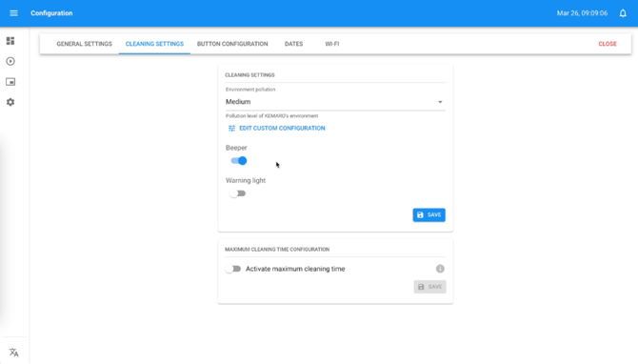Select the Cleaning Settings tab

click(154, 44)
